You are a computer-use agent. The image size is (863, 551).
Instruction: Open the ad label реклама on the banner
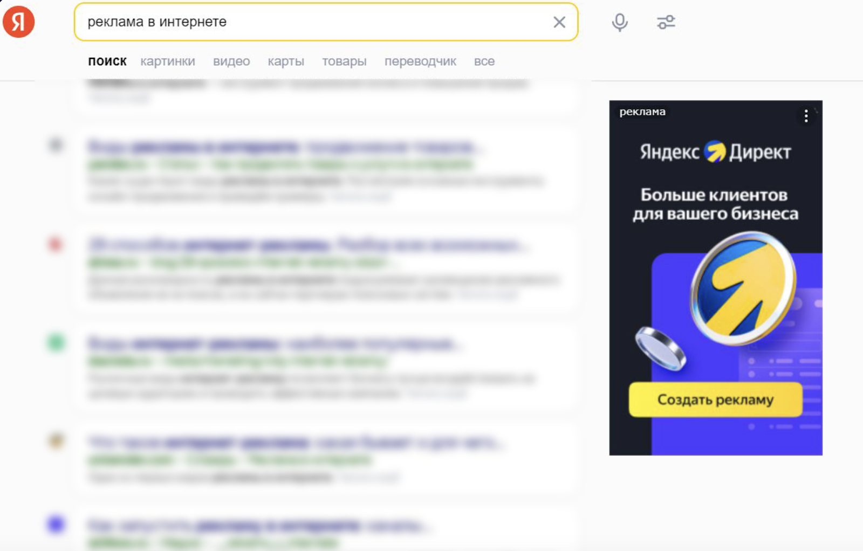point(642,112)
